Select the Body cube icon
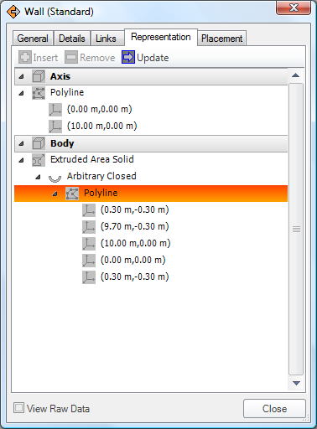The image size is (317, 429). tap(39, 143)
